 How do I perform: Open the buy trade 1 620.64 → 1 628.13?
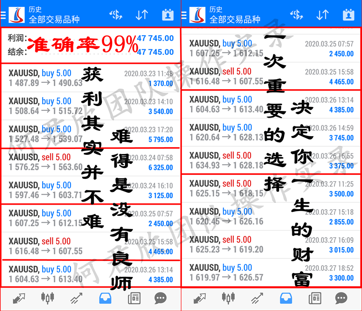(x=271, y=132)
